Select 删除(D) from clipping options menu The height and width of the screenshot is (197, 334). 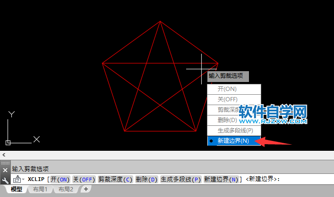click(x=226, y=120)
